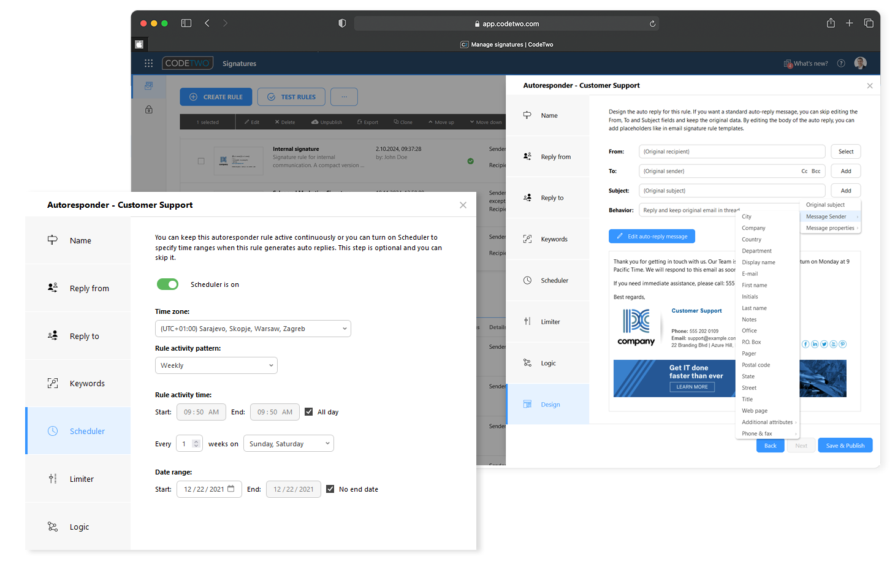The height and width of the screenshot is (564, 895).
Task: Click the browser address bar showing app.codetwo.com
Action: pyautogui.click(x=506, y=24)
